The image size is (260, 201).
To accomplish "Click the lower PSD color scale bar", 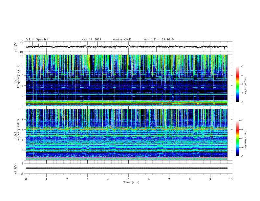I will (x=238, y=138).
